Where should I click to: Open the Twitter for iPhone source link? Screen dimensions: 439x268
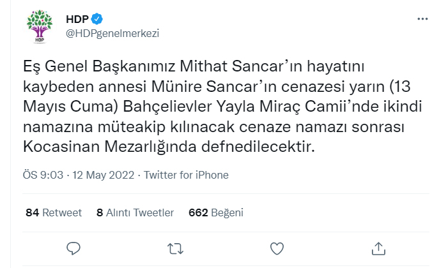click(x=186, y=175)
